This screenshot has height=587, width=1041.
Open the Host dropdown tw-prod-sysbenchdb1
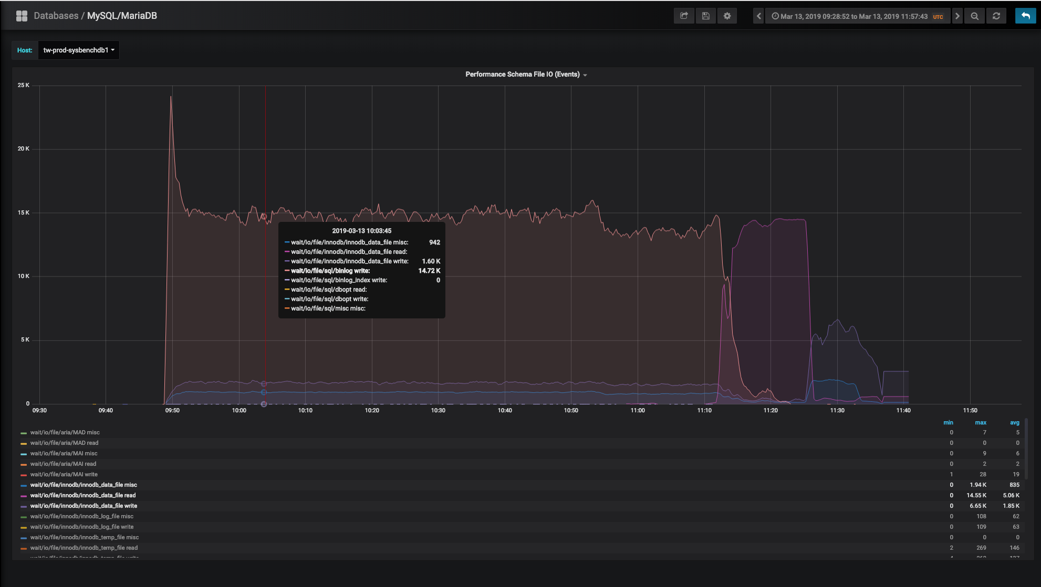tap(78, 50)
